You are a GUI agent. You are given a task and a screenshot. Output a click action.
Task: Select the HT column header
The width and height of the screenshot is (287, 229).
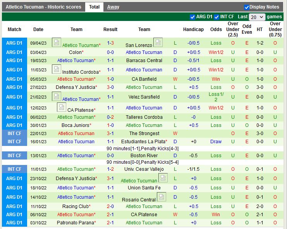point(260,29)
